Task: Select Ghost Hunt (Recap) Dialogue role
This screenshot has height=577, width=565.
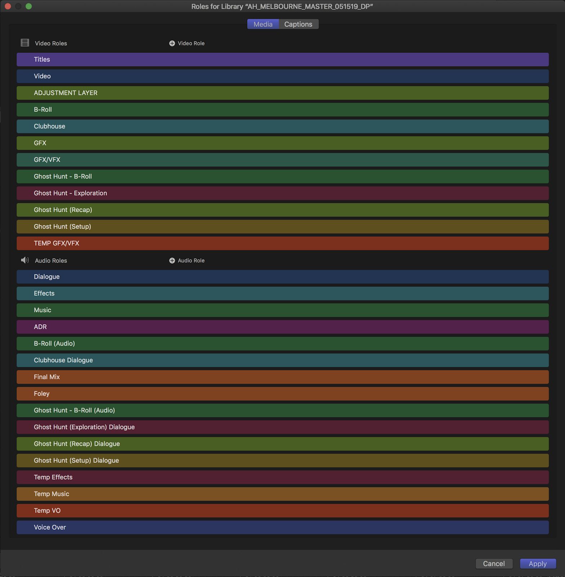Action: pyautogui.click(x=282, y=444)
